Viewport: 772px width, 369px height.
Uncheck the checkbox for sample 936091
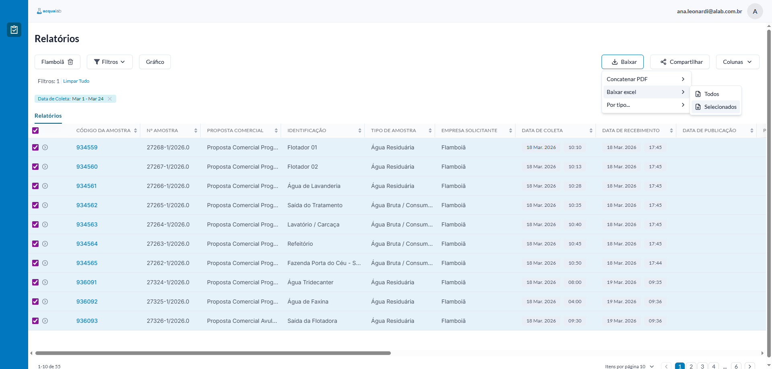(35, 282)
